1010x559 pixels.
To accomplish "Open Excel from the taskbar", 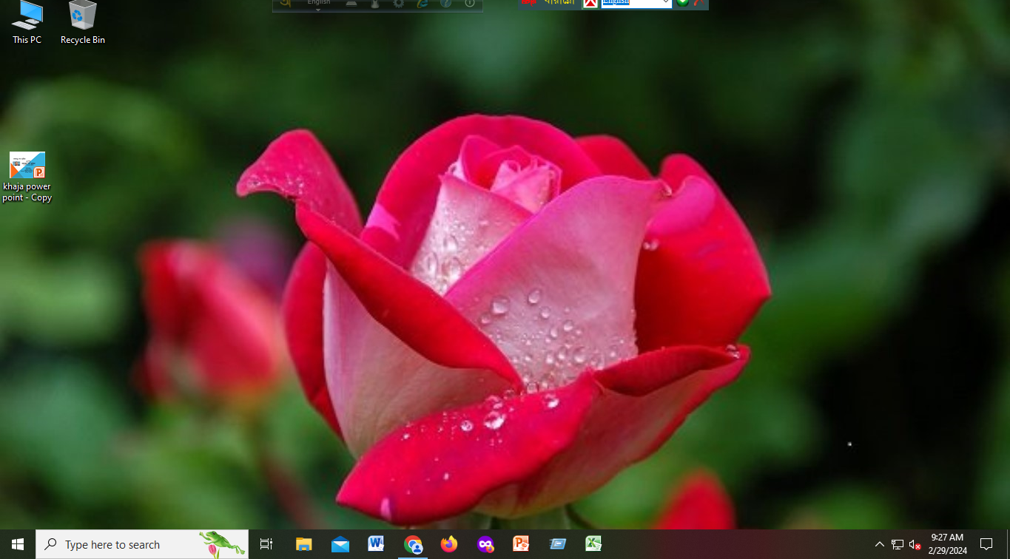I will pos(593,544).
